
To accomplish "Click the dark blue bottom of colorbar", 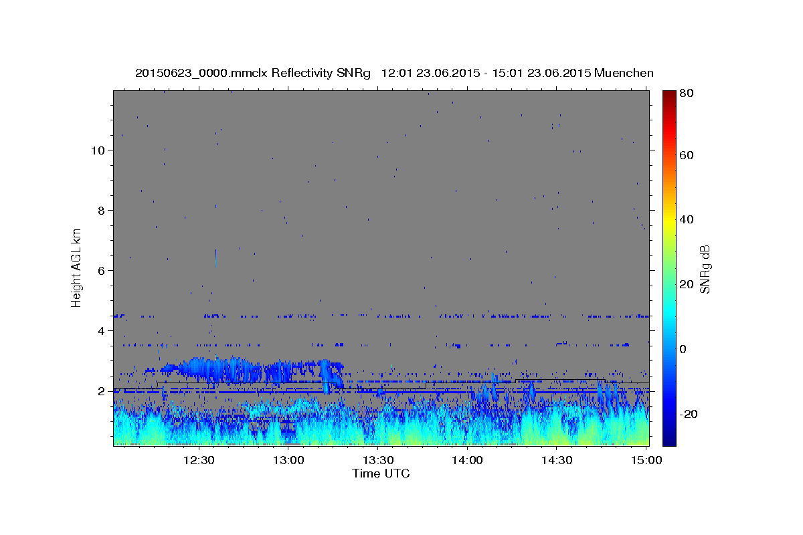I will click(669, 439).
